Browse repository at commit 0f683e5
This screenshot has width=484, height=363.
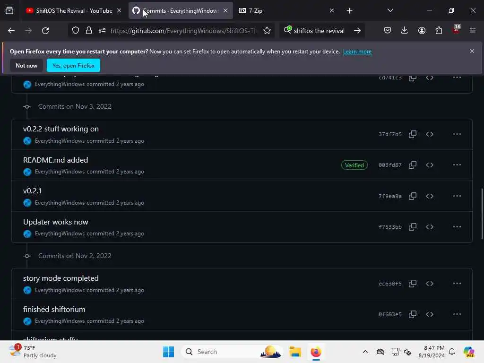[x=430, y=314]
